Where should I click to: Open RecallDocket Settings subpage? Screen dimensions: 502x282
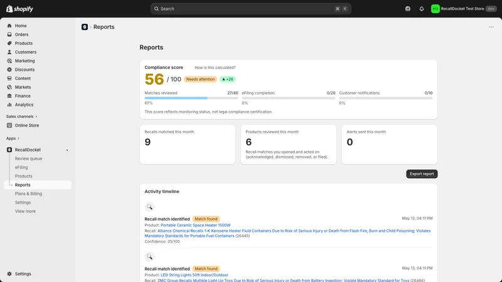[x=23, y=202]
